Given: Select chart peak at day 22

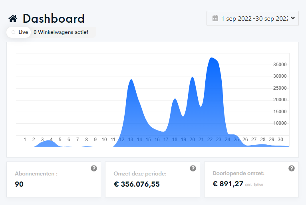Looking at the screenshot, I should (211, 58).
